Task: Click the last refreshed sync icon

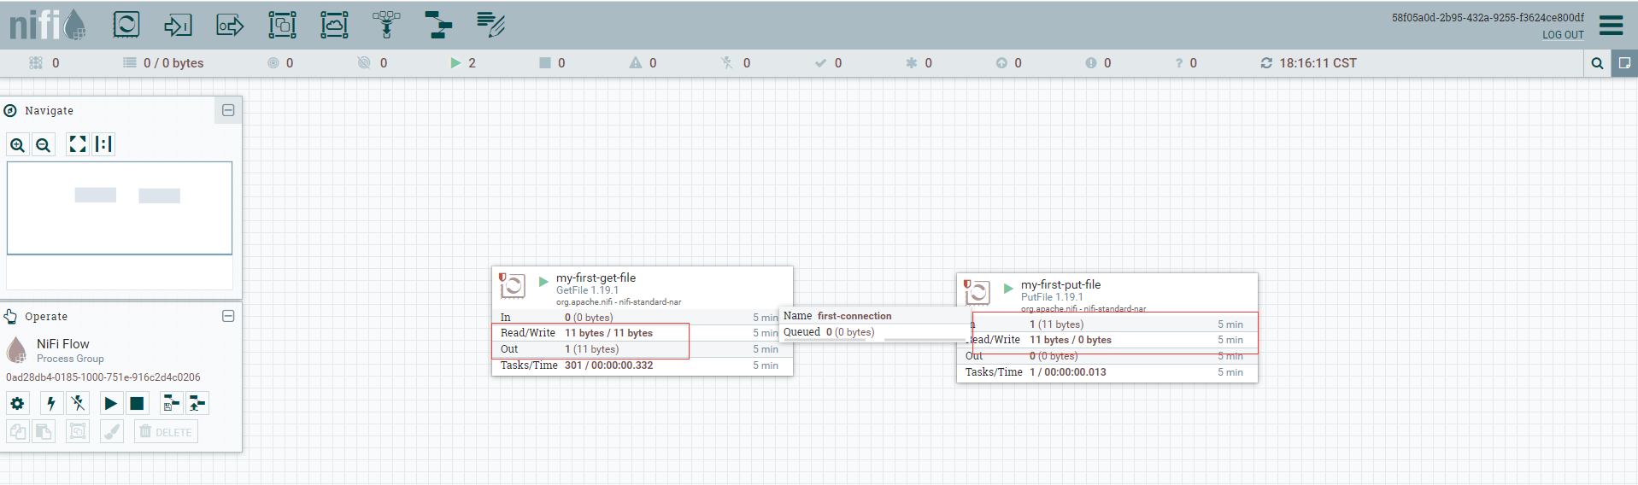Action: click(1266, 63)
